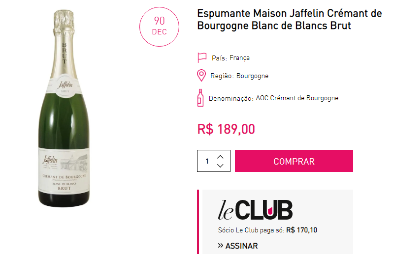Click the bottle's front Crémant de Bourgogne label

click(64, 170)
